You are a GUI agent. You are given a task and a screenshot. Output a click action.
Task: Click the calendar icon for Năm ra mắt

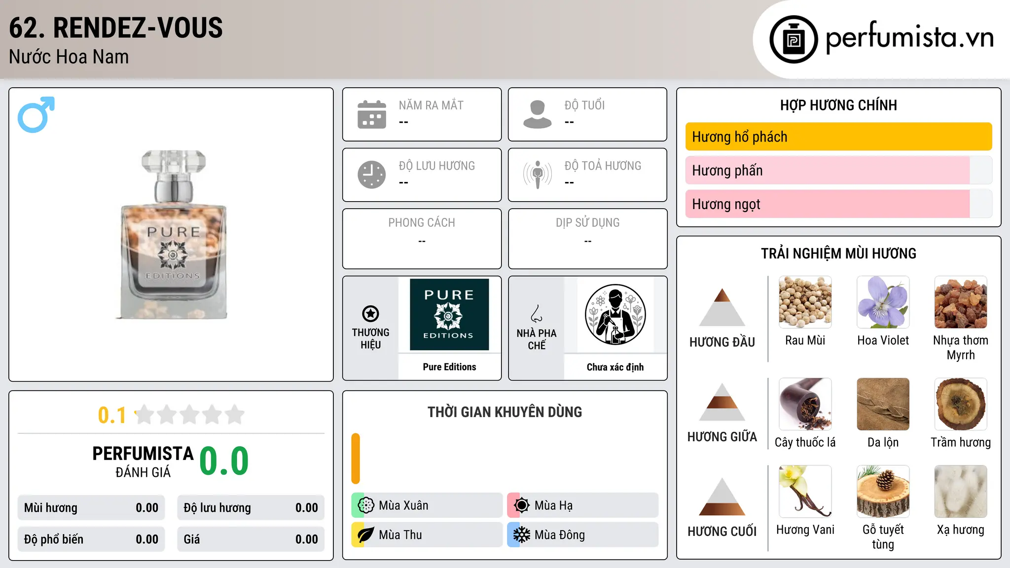click(372, 114)
